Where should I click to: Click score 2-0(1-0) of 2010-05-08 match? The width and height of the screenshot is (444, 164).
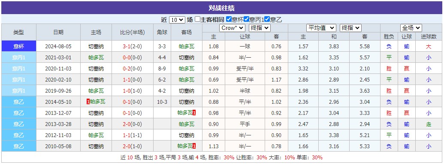coord(133,146)
